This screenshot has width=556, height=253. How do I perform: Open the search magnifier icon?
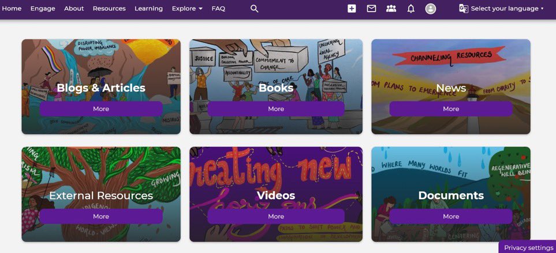254,9
